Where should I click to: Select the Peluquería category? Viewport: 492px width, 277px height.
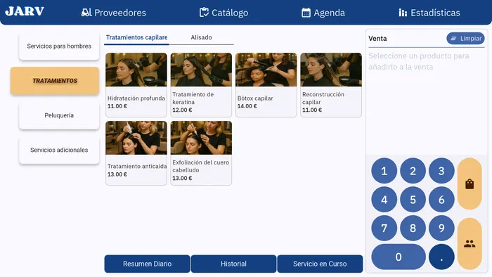[59, 115]
